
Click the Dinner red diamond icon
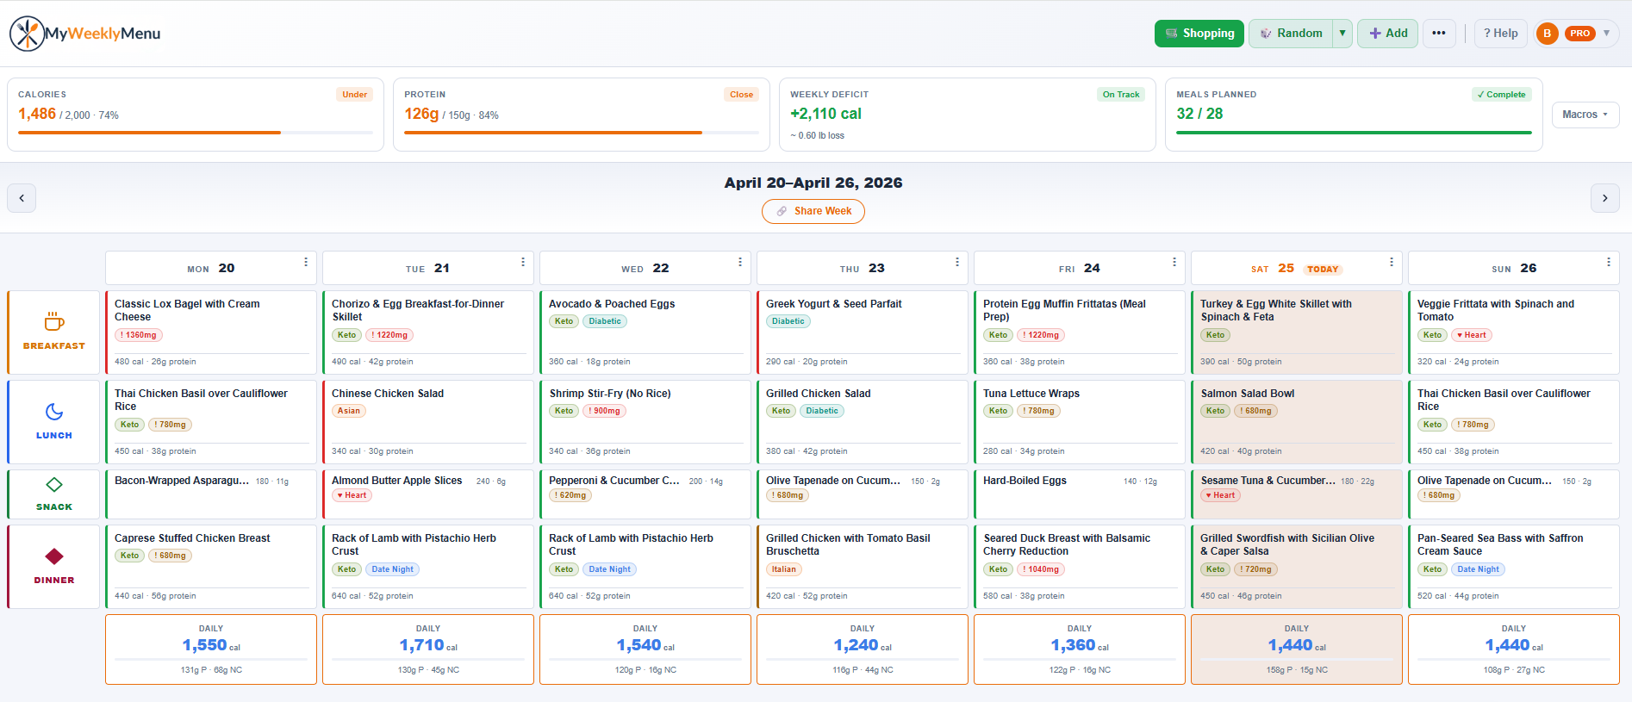(x=54, y=556)
